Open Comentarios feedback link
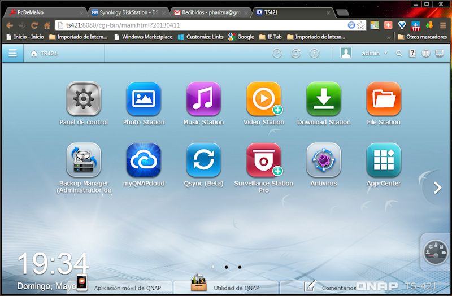 [x=338, y=288]
